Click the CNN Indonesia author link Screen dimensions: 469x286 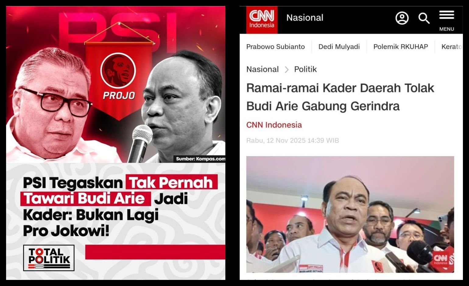click(274, 125)
